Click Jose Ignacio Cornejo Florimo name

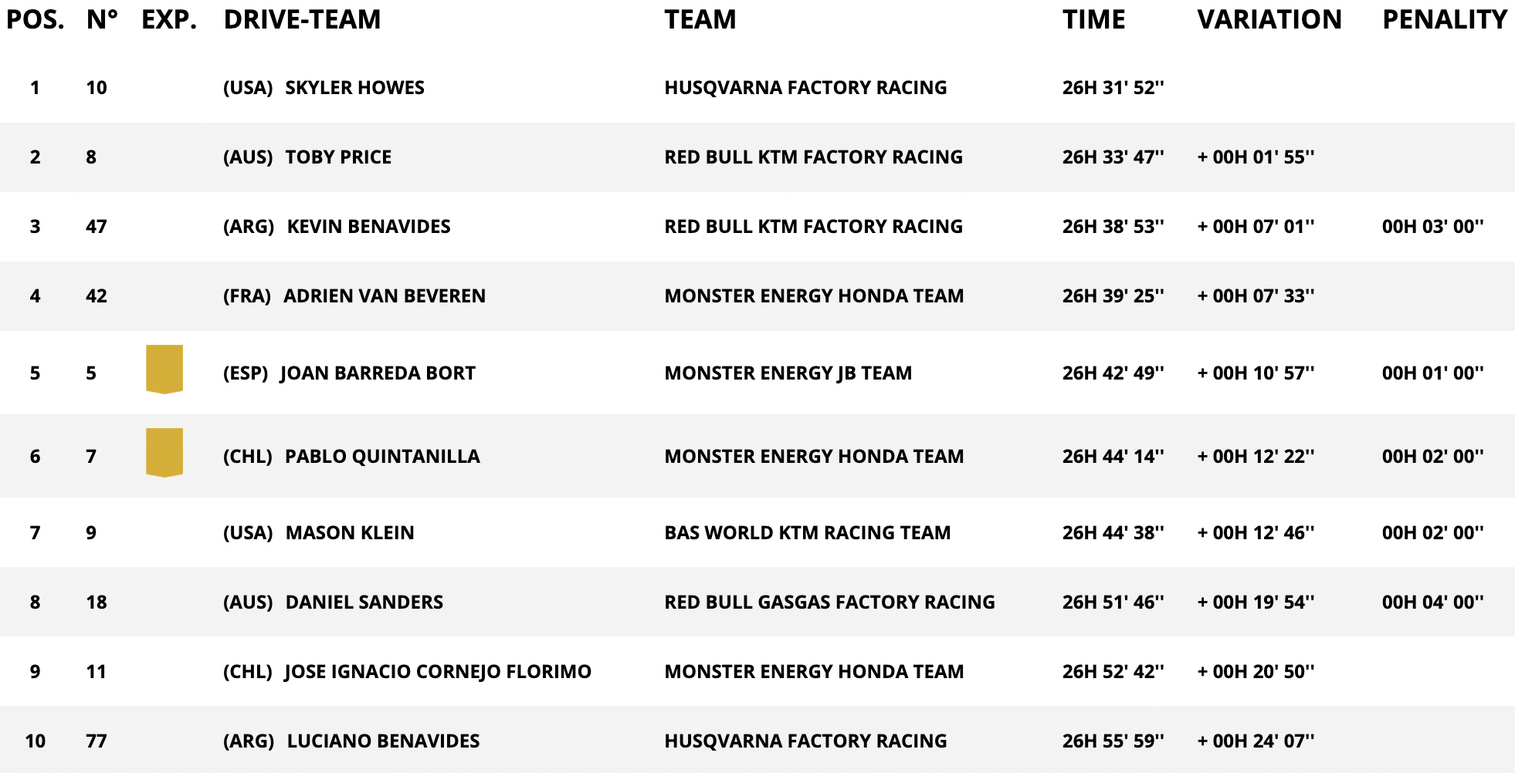coord(438,672)
